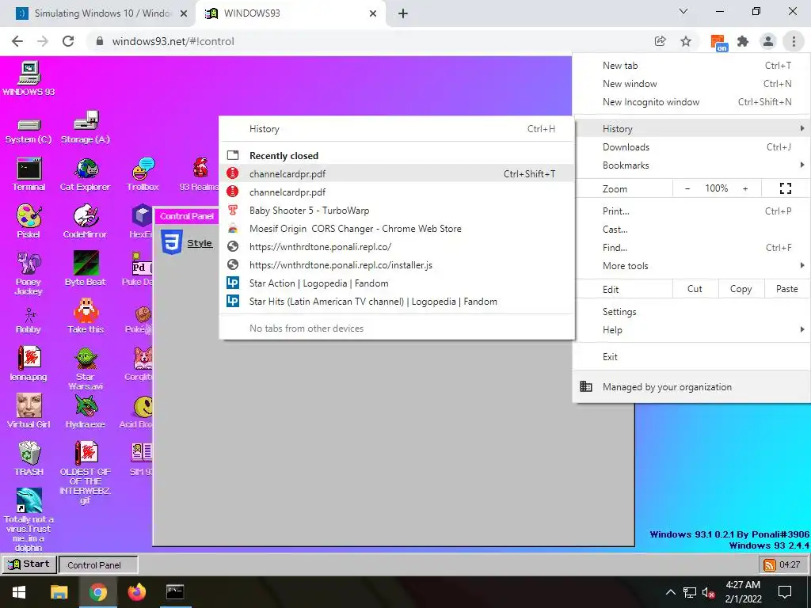This screenshot has height=608, width=811.
Task: Show hidden system tray icons
Action: [x=670, y=592]
